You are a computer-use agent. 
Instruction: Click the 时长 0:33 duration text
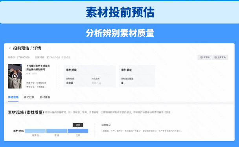31,74
